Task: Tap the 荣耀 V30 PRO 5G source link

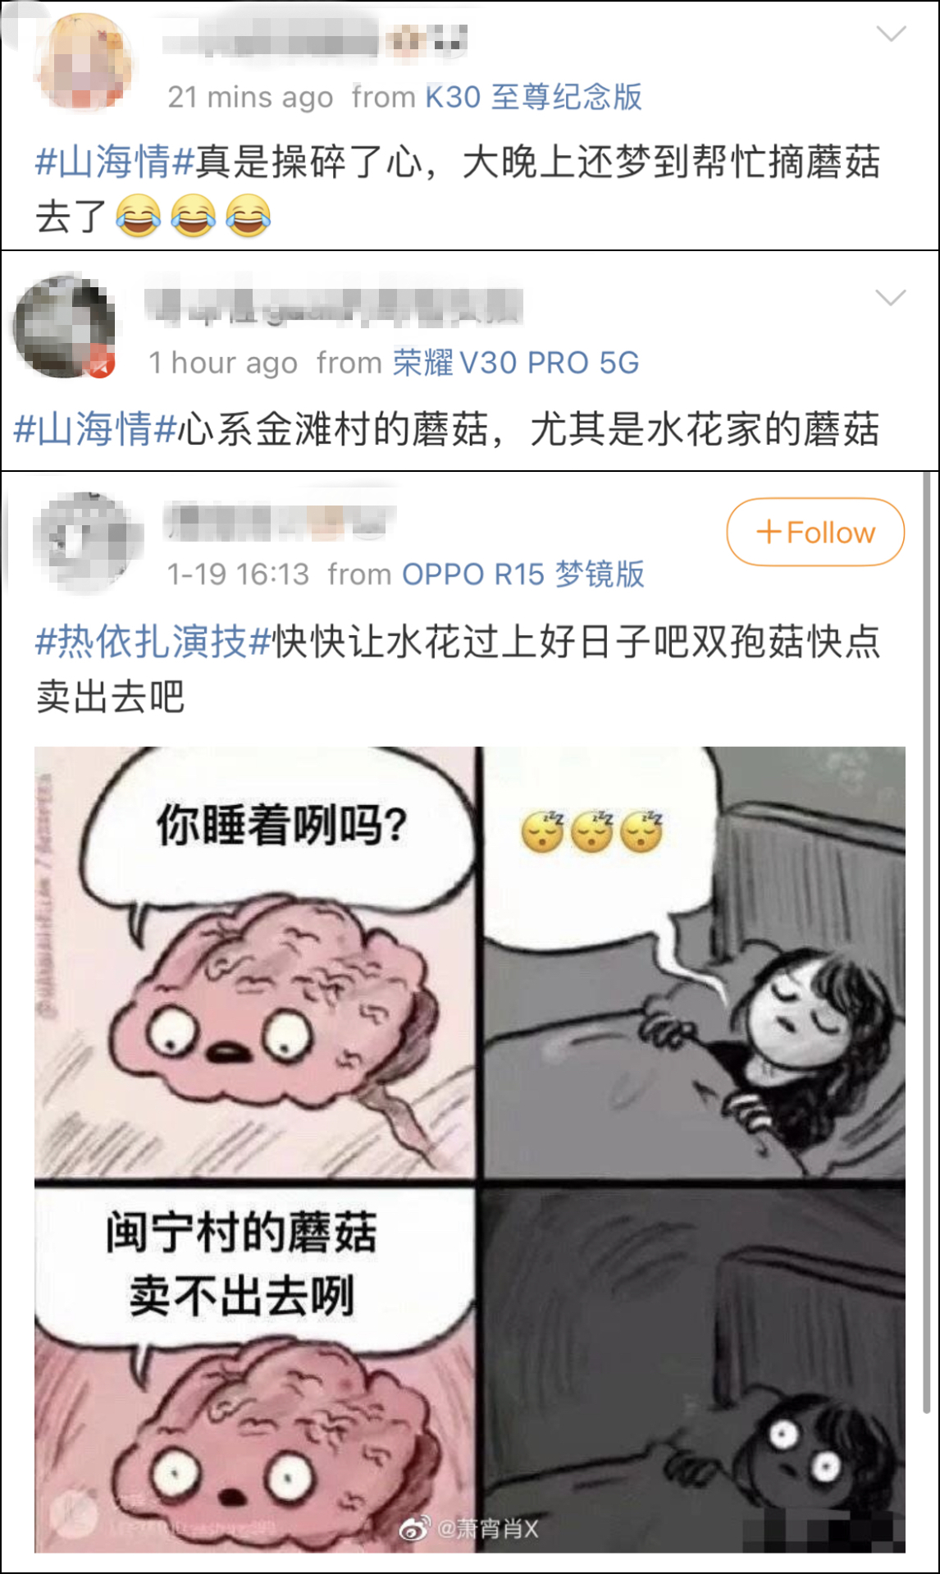Action: pyautogui.click(x=516, y=362)
